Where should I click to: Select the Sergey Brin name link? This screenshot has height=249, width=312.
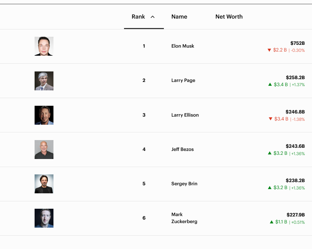click(184, 184)
